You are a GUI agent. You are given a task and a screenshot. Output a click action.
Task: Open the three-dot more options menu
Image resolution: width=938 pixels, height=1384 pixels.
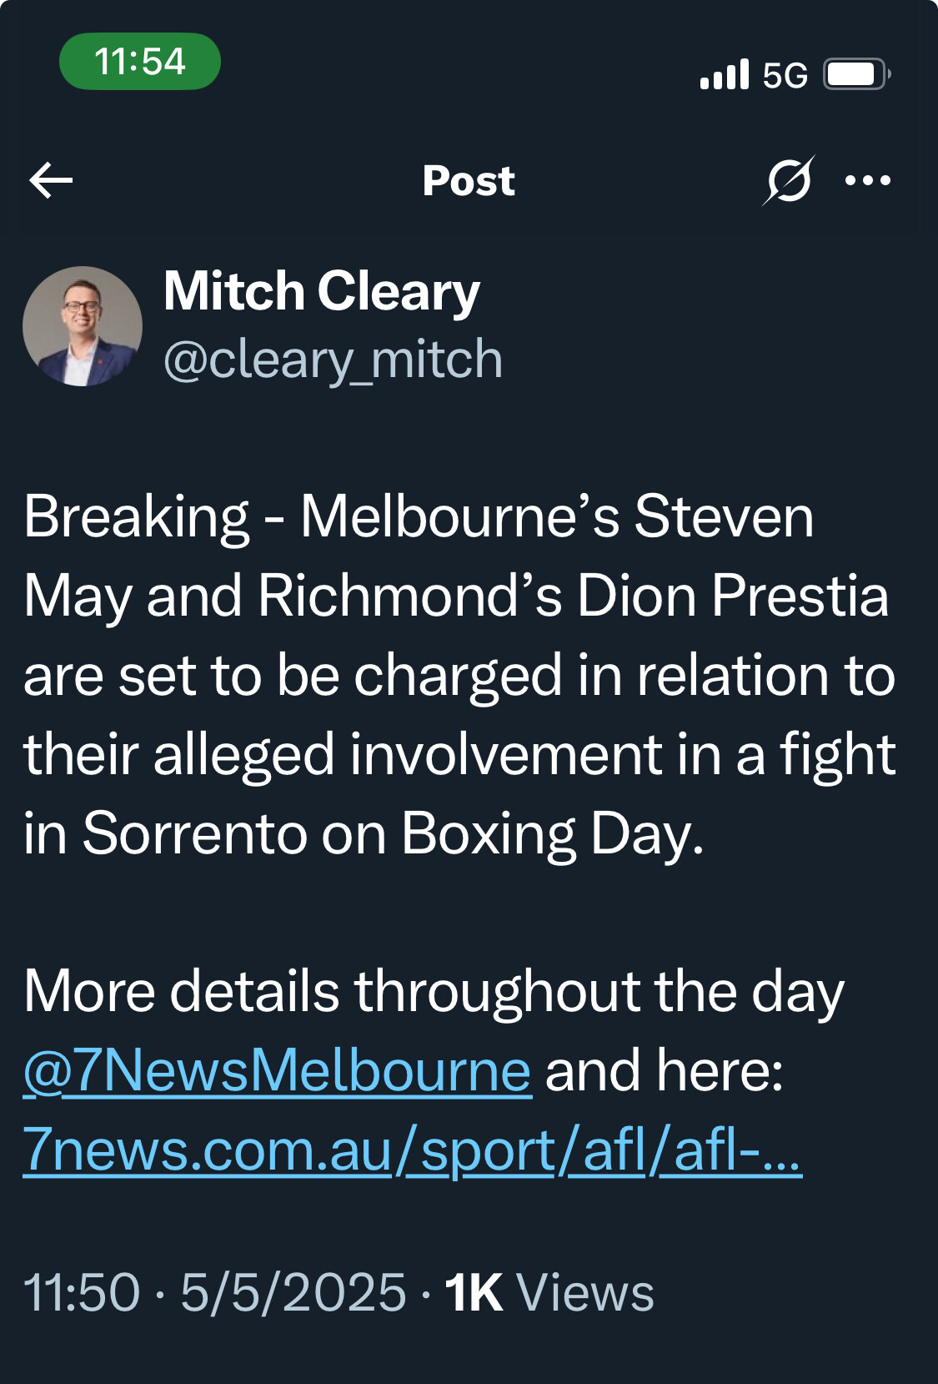pyautogui.click(x=867, y=180)
